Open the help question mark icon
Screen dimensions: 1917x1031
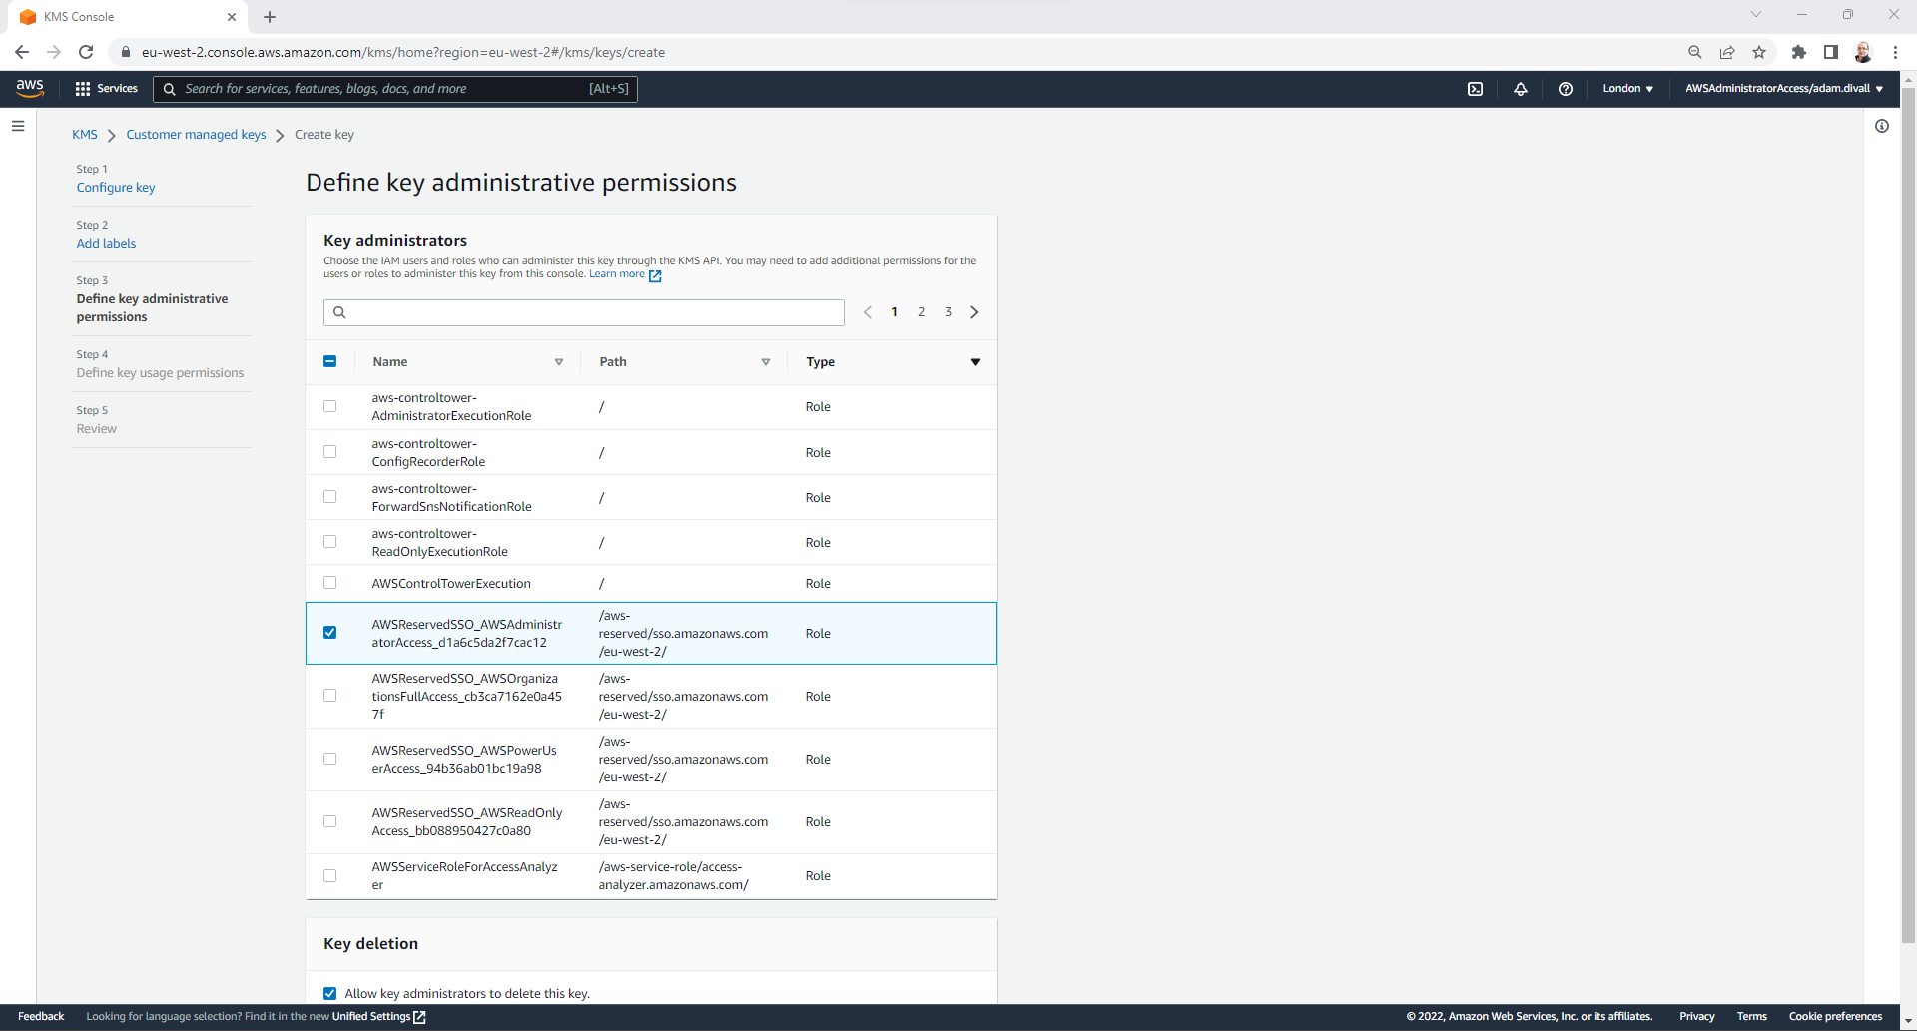(1565, 89)
